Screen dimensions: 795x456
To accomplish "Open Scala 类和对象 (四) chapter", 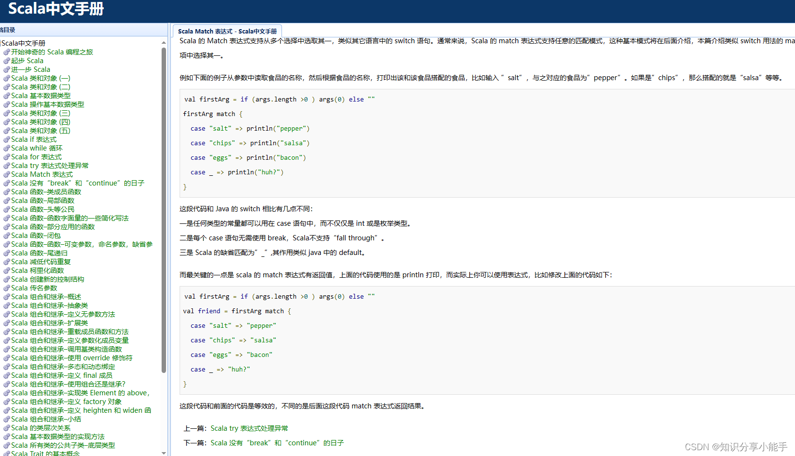I will tap(41, 122).
